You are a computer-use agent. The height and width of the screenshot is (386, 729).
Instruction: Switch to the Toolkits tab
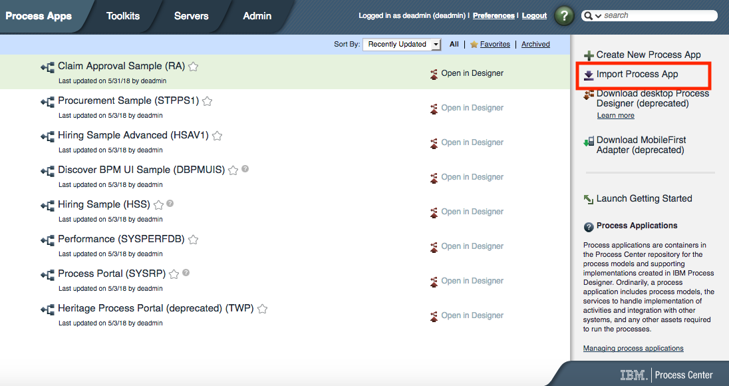coord(123,16)
